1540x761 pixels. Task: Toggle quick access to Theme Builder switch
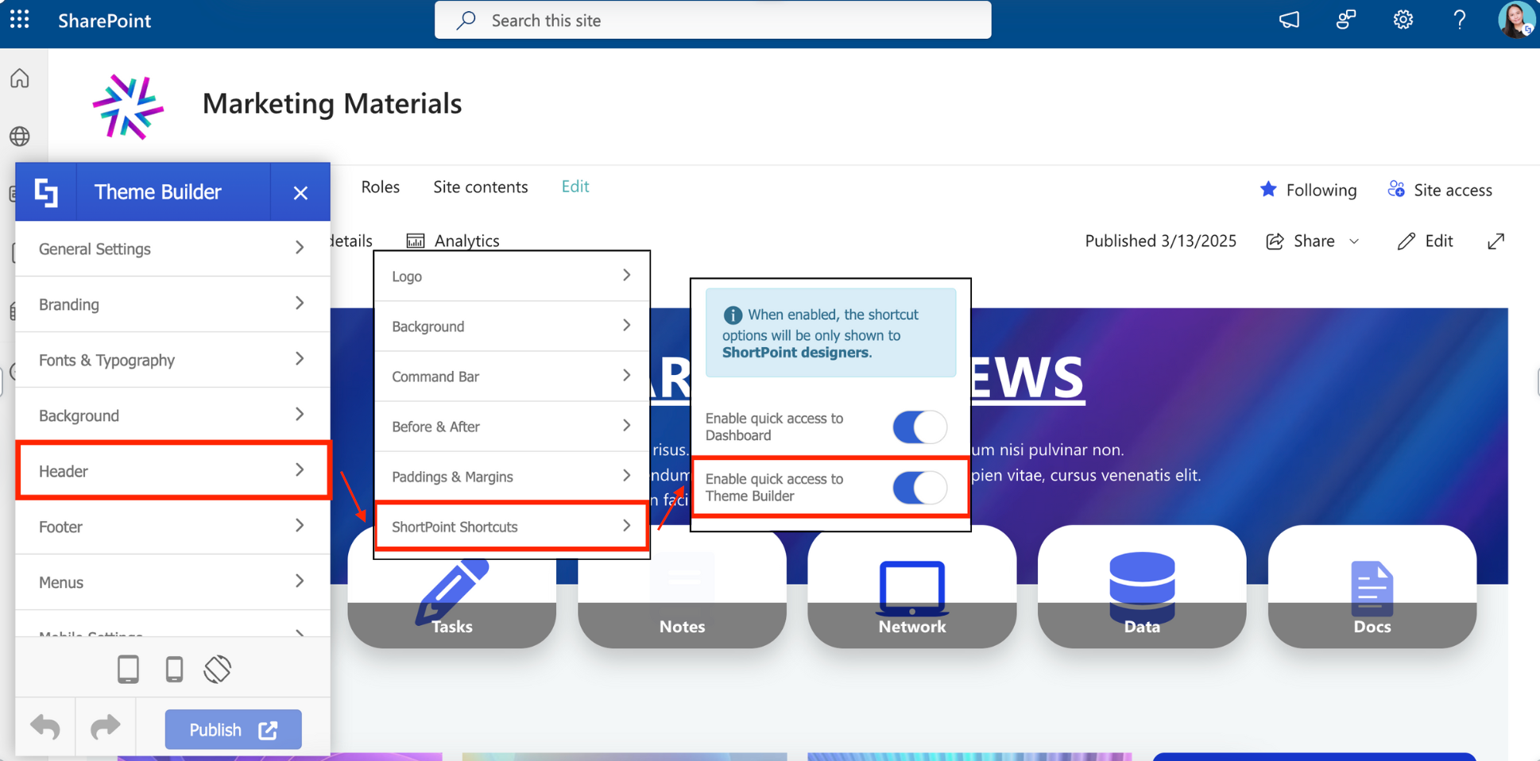(919, 488)
